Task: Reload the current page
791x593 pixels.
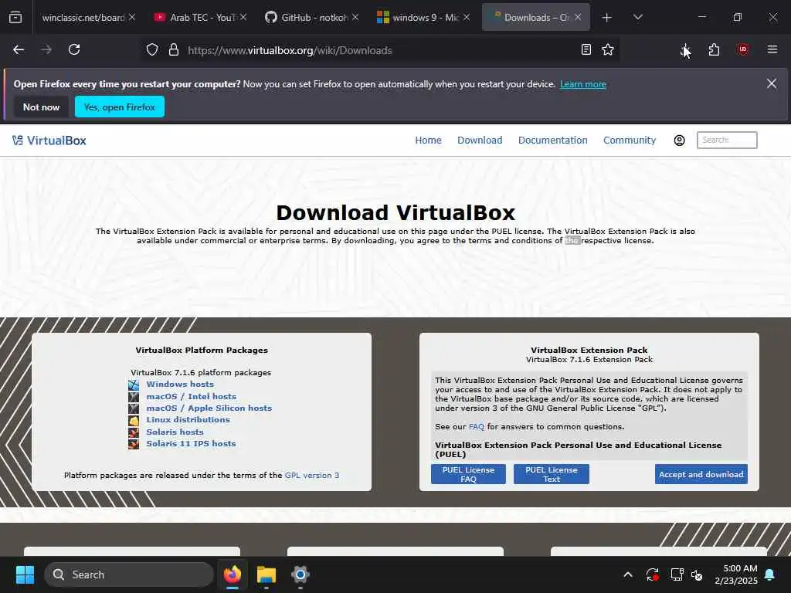Action: coord(74,50)
